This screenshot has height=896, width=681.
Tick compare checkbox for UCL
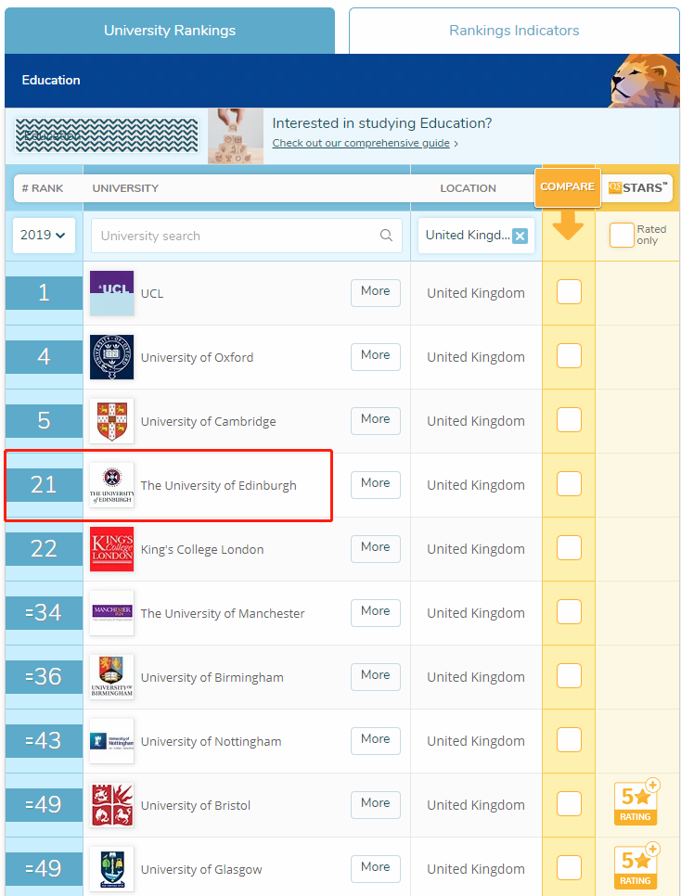tap(569, 292)
